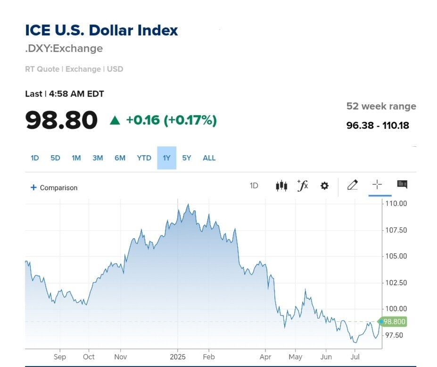Show the 6M time range
437x367 pixels.
(120, 158)
